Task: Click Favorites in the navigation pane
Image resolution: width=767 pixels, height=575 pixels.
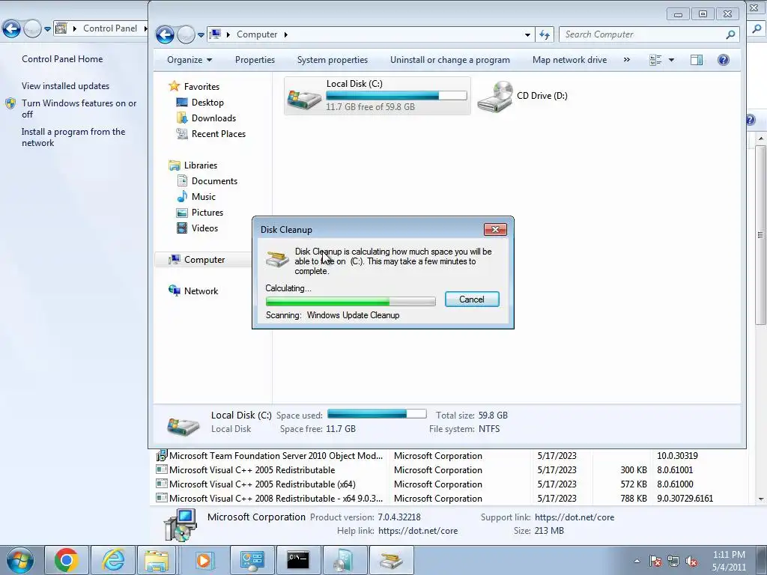Action: (201, 87)
